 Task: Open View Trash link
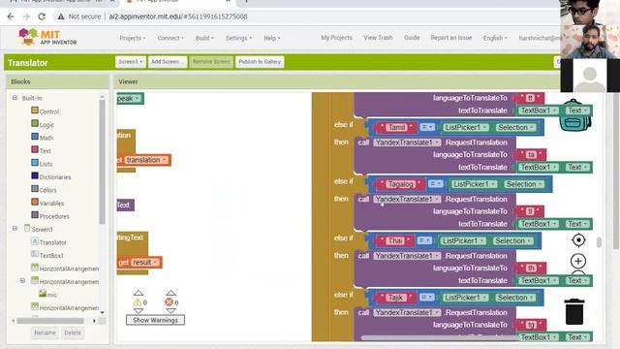378,38
